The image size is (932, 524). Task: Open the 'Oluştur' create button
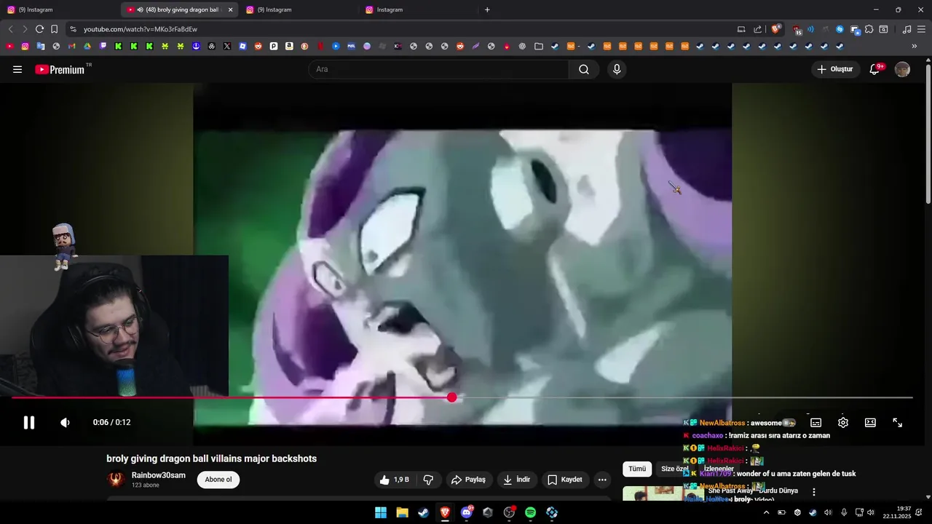pyautogui.click(x=835, y=69)
